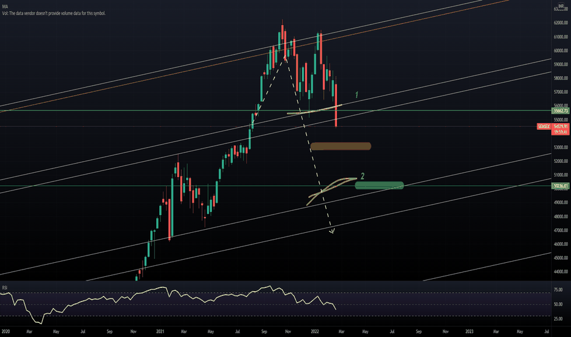Select the brown rectangle drawing
This screenshot has width=571, height=337.
pyautogui.click(x=341, y=146)
